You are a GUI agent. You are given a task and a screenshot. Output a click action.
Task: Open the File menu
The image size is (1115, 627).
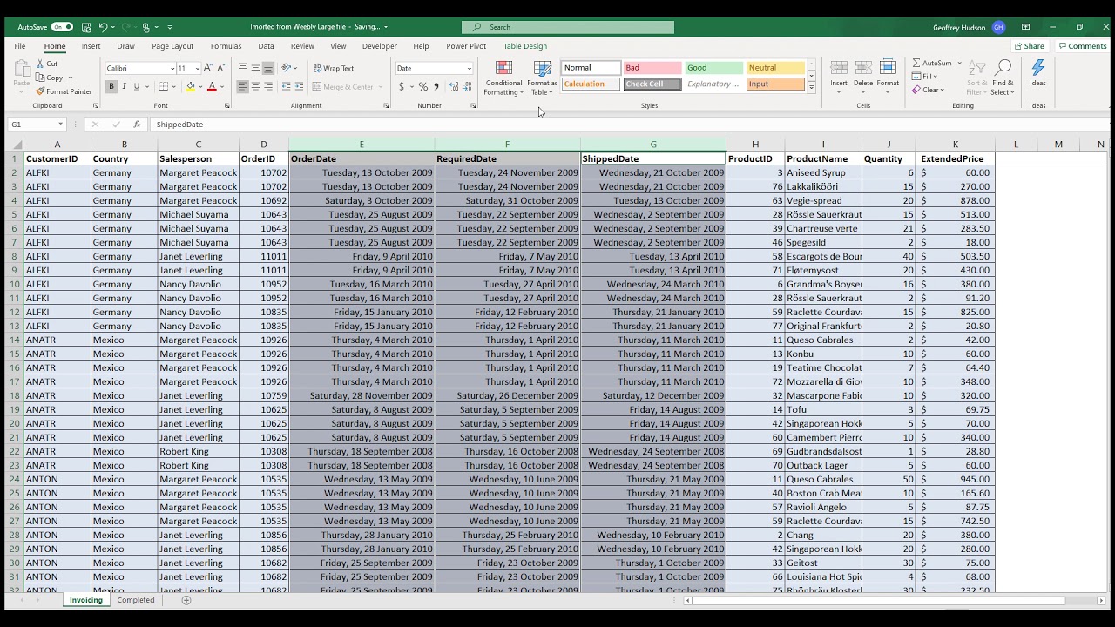(x=20, y=46)
